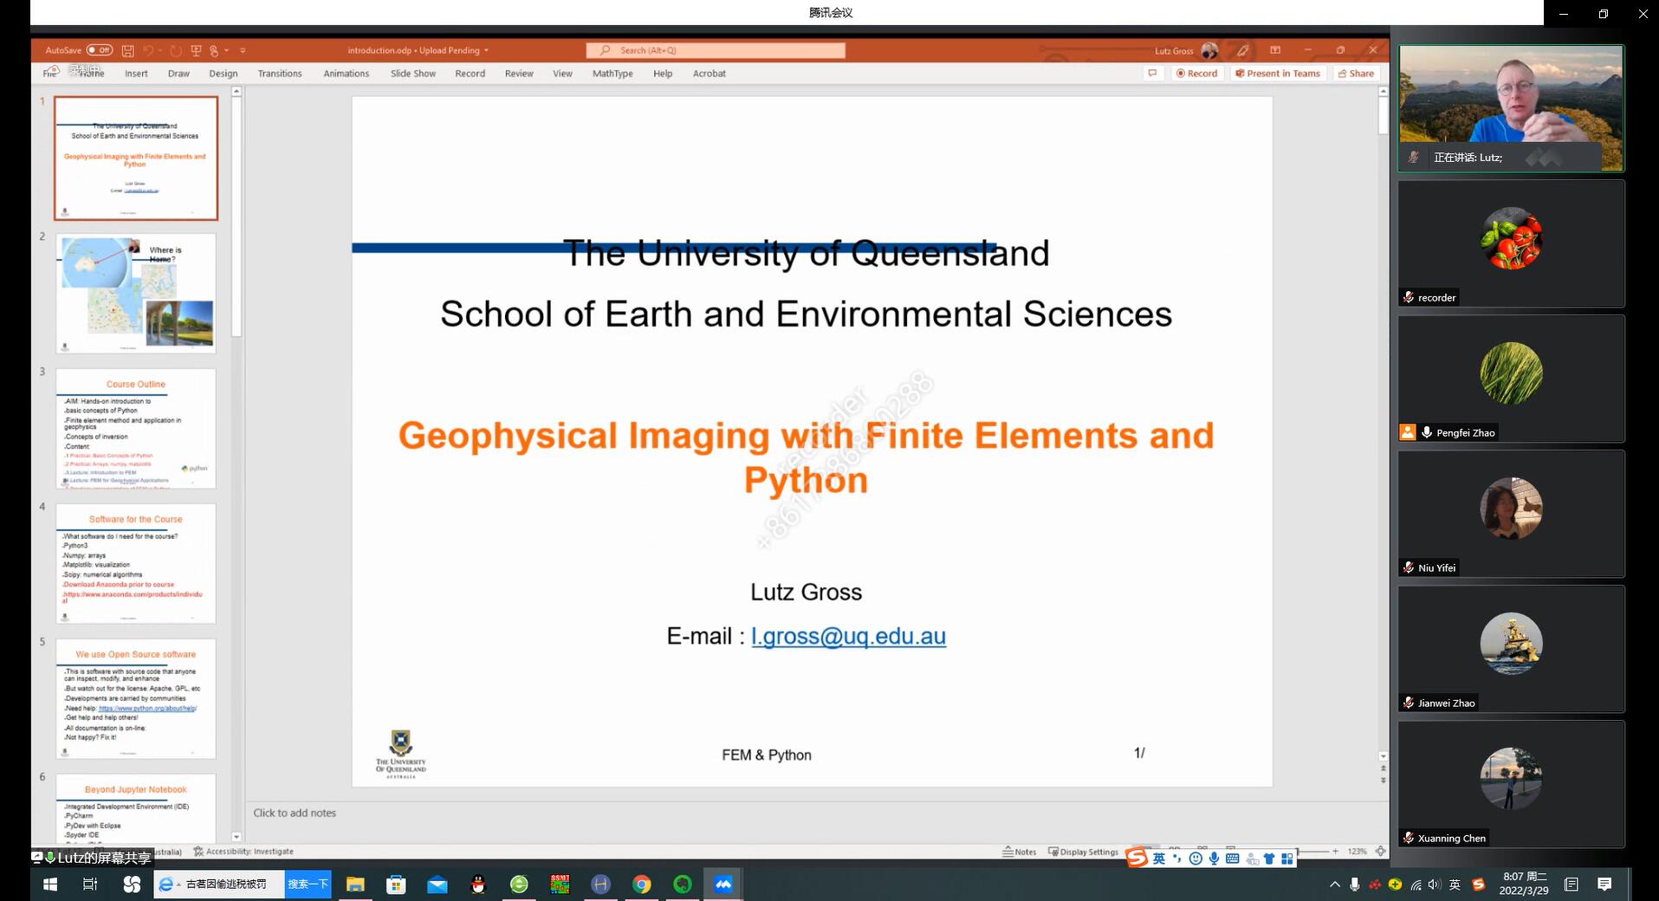Viewport: 1659px width, 901px height.
Task: Click the Start from Beginning presentation icon
Action: point(196,50)
